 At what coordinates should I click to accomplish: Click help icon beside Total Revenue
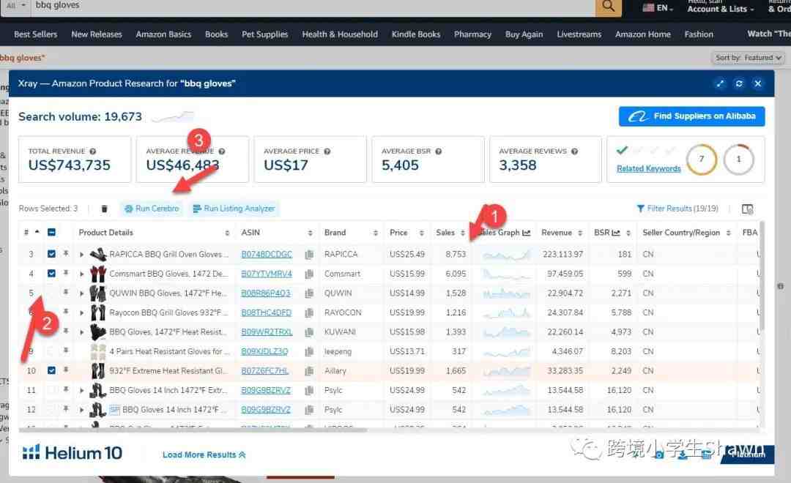(x=93, y=151)
